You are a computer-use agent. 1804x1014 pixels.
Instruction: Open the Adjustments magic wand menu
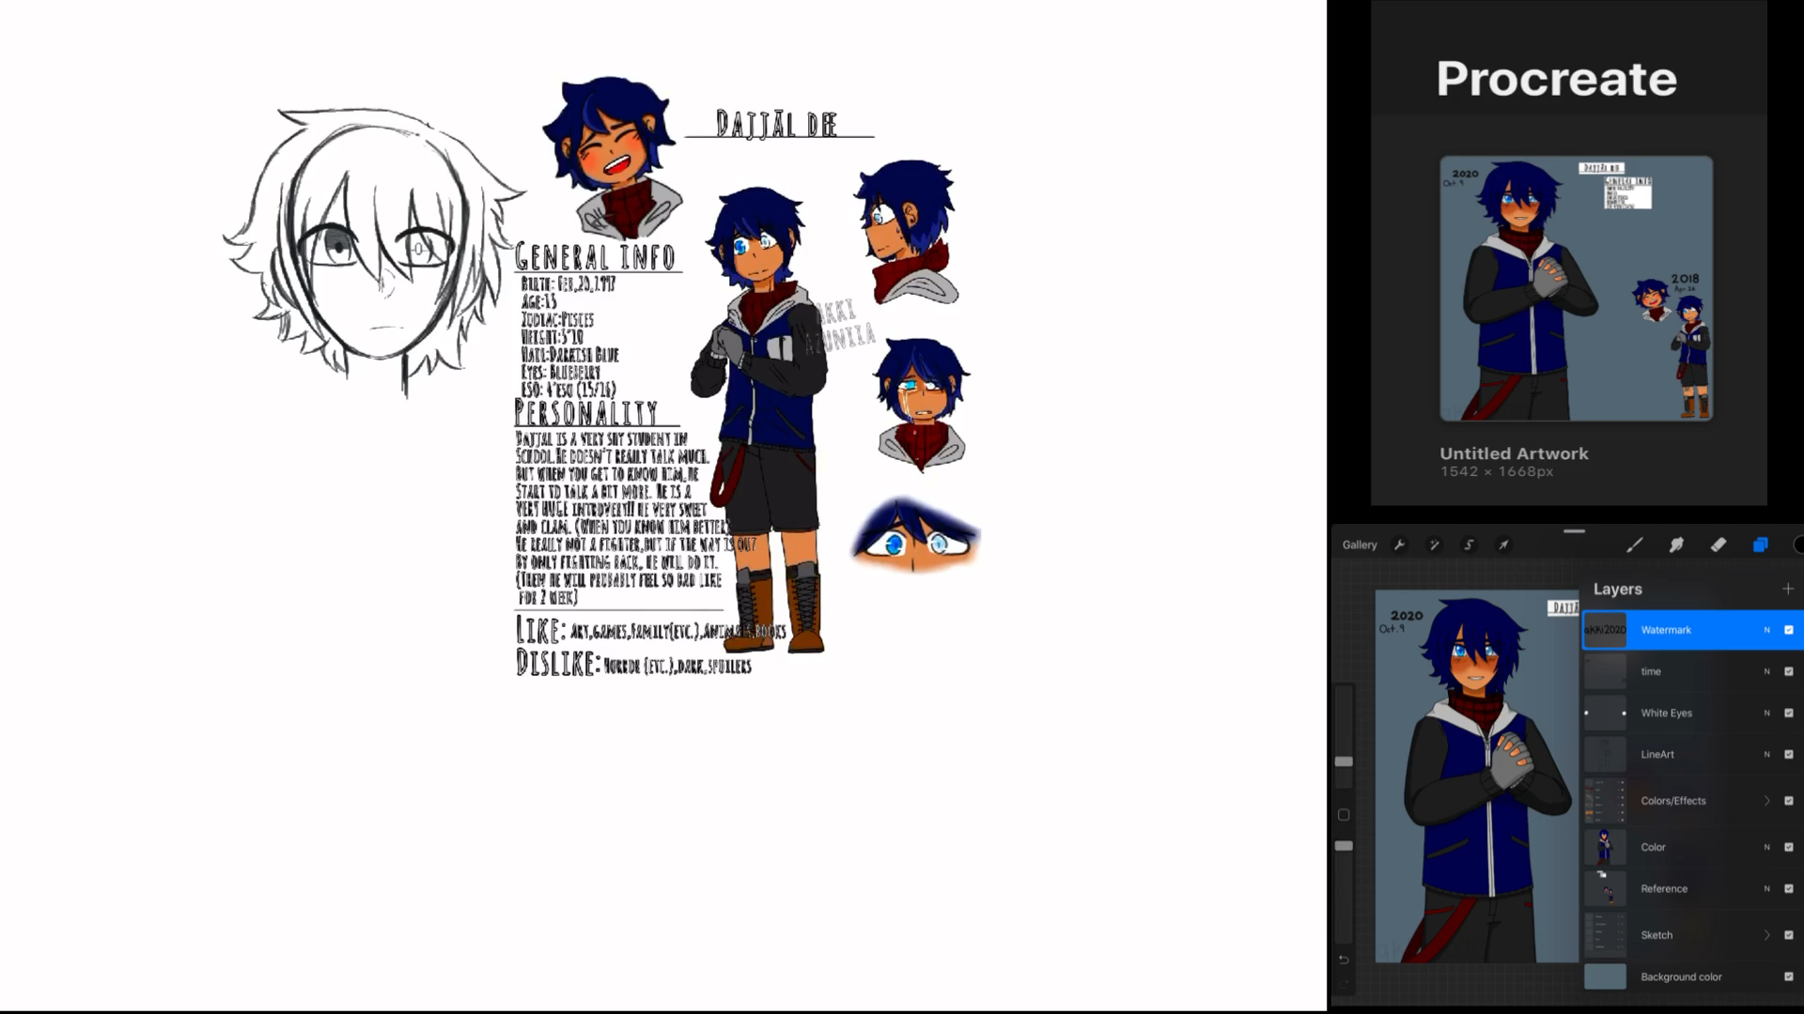[1435, 545]
